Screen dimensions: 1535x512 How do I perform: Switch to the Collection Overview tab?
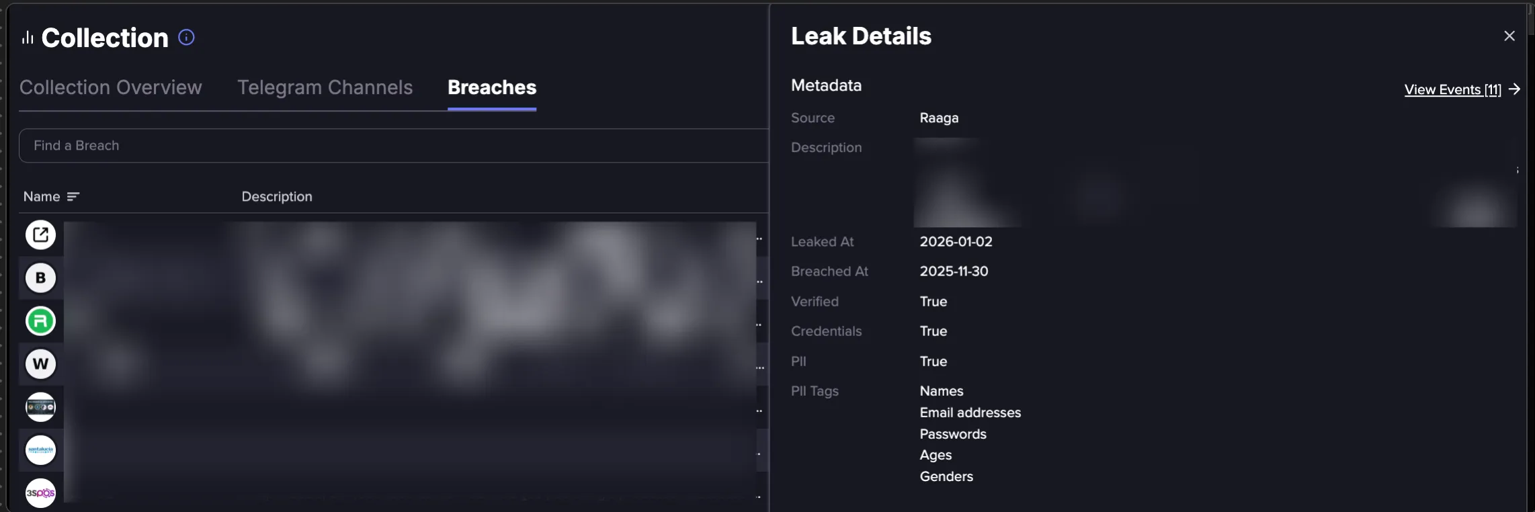[x=111, y=87]
